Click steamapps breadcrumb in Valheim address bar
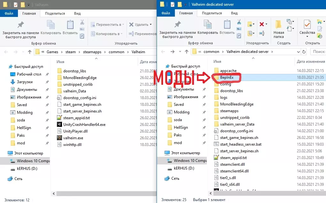The image size is (326, 203). (92, 52)
